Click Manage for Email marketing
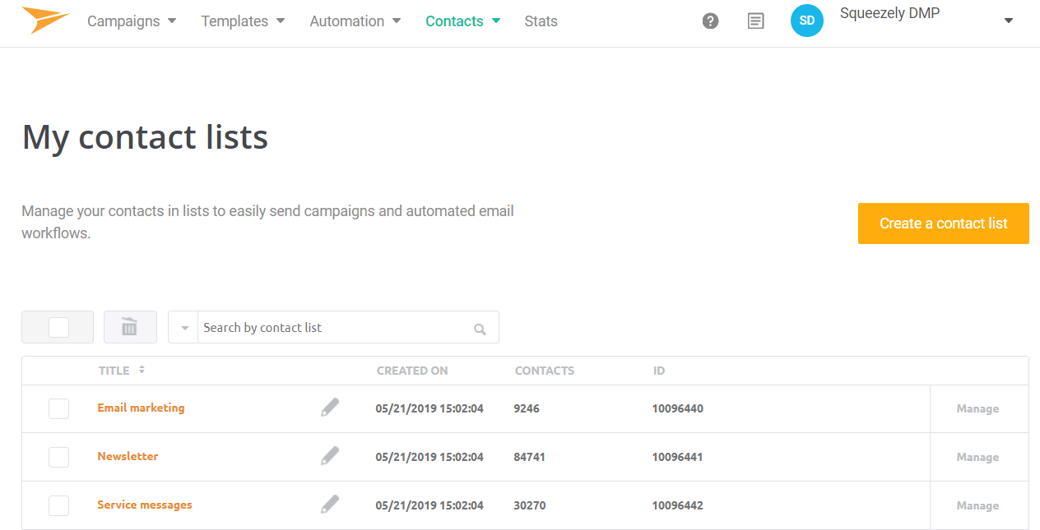Viewport: 1040px width, 530px height. point(977,408)
